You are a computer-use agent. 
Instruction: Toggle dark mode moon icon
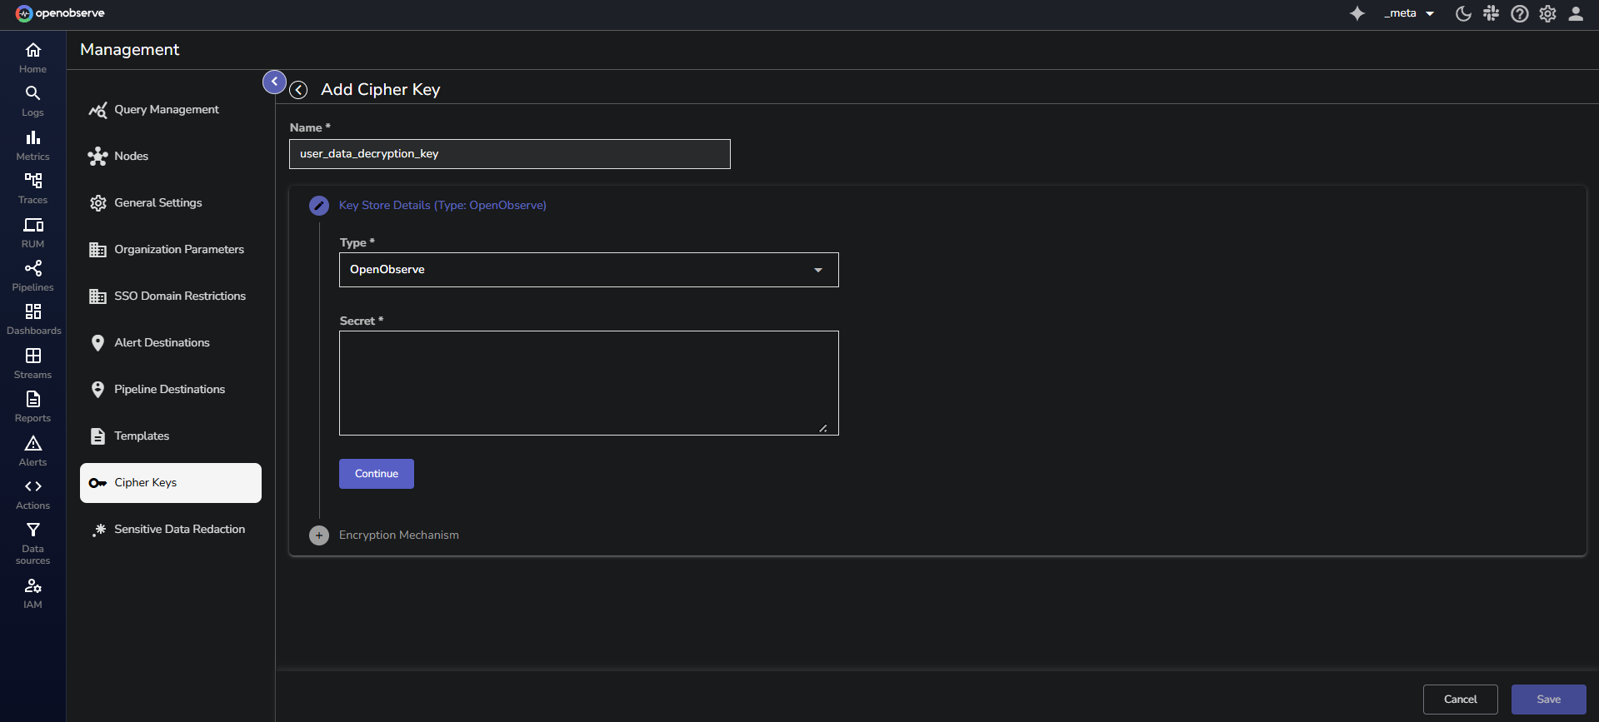pos(1462,13)
